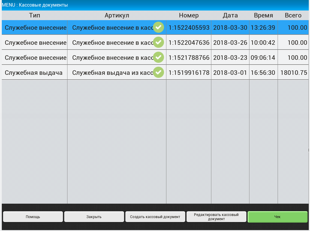Select document number 1:1522405593

click(189, 28)
